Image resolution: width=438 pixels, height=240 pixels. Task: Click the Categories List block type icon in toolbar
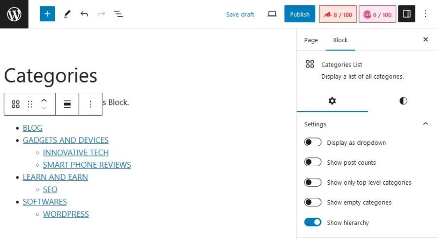(x=16, y=104)
